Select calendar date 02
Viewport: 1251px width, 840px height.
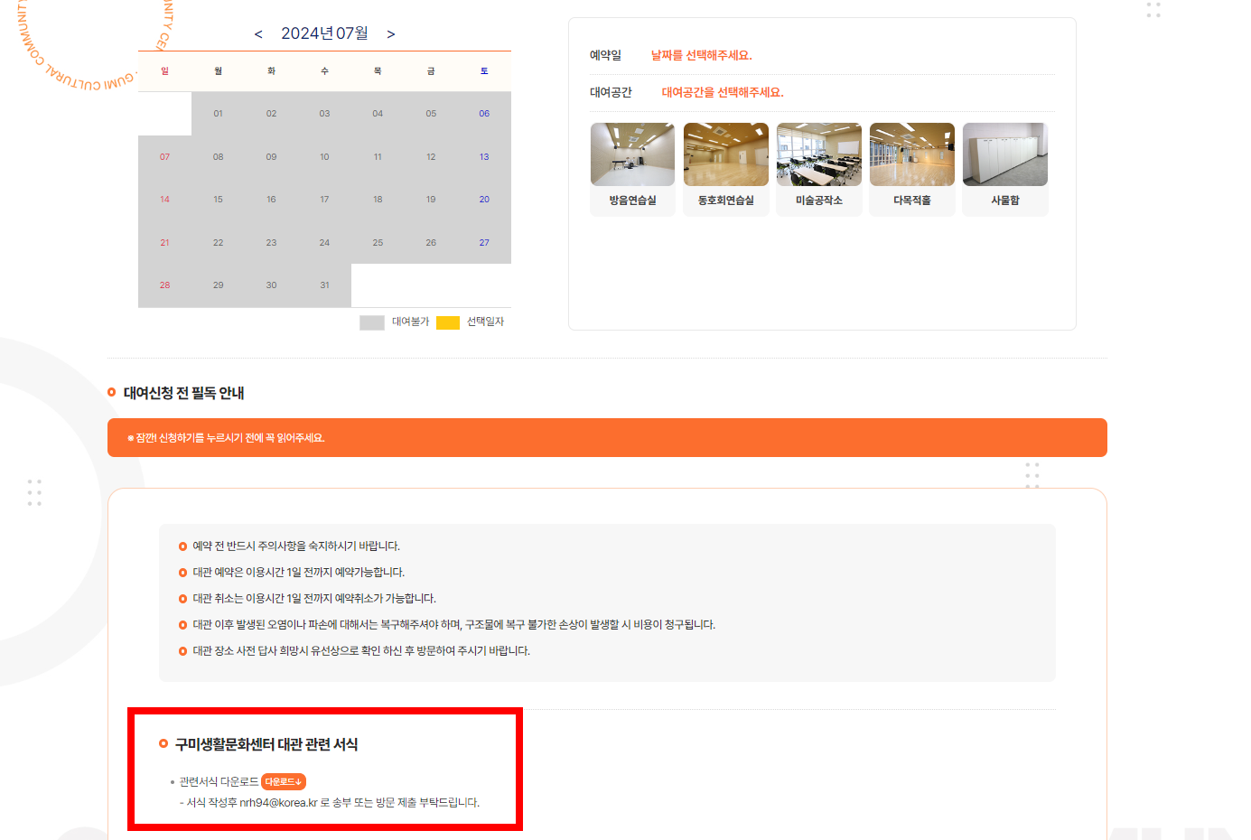tap(271, 114)
